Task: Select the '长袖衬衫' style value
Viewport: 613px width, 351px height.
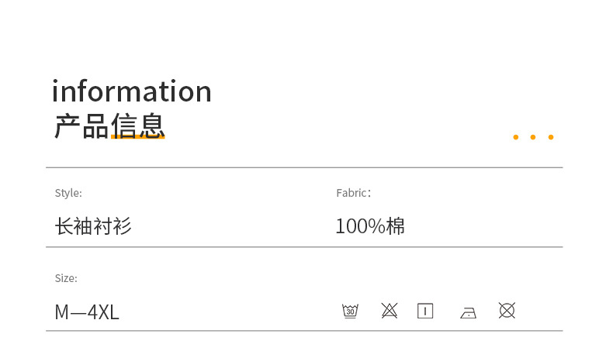Action: click(x=93, y=226)
